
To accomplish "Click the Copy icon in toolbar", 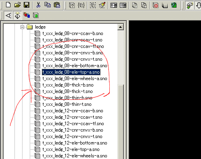I will coord(47,5).
